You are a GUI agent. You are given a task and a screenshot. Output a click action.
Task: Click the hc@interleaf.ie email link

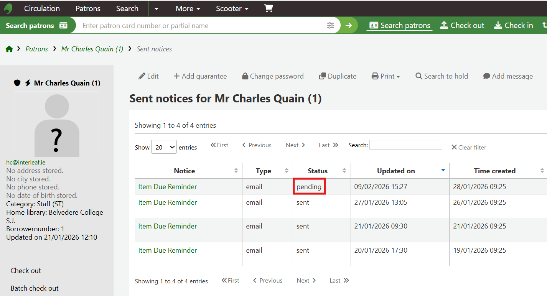pos(26,162)
